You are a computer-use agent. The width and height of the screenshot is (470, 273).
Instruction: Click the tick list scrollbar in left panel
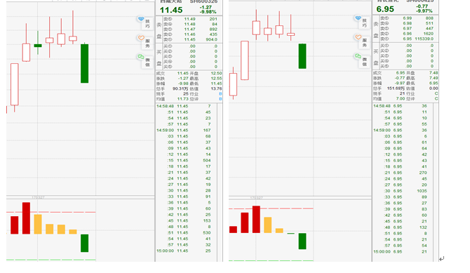[x=220, y=182]
